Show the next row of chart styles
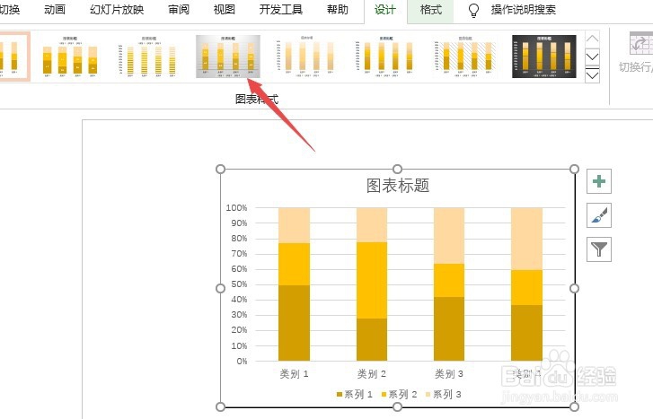Image resolution: width=653 pixels, height=419 pixels. [592, 57]
